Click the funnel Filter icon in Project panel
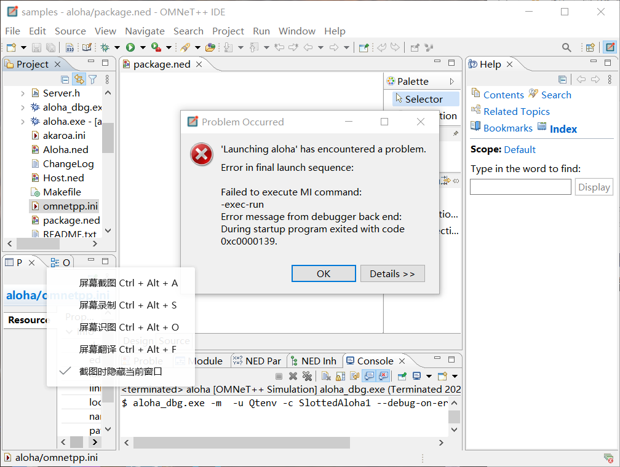Viewport: 620px width, 467px height. (x=92, y=79)
